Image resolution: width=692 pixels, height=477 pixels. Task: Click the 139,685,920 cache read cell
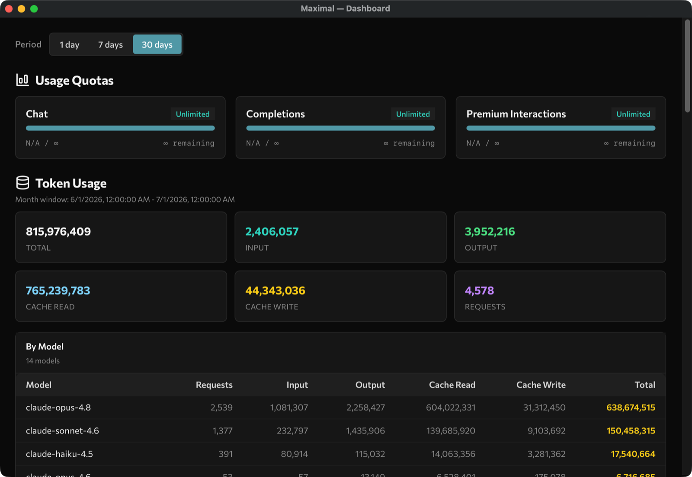point(451,431)
